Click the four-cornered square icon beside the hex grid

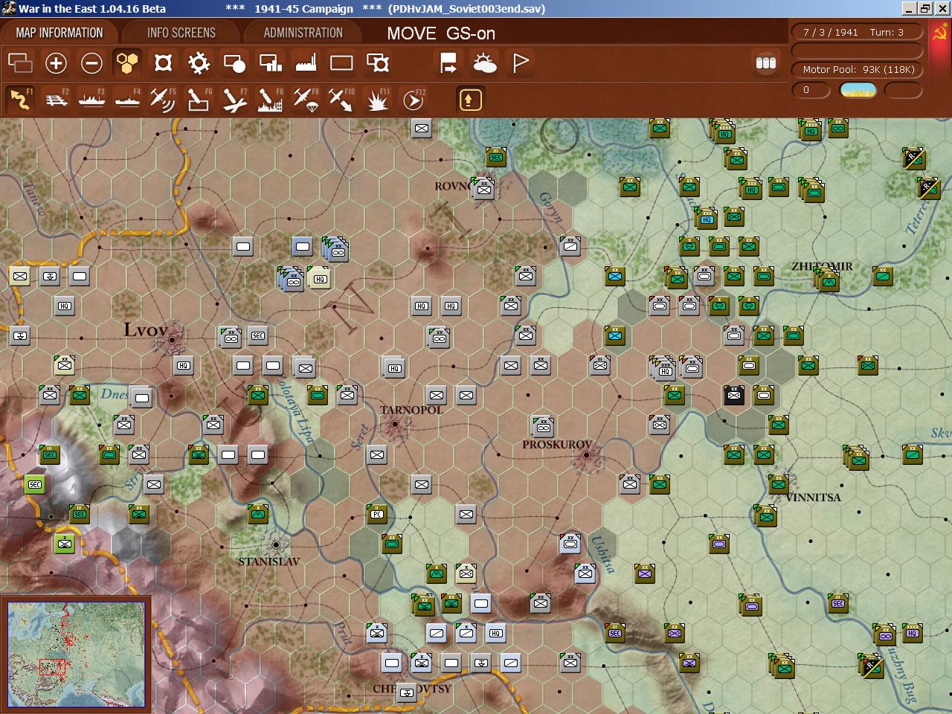coord(163,63)
